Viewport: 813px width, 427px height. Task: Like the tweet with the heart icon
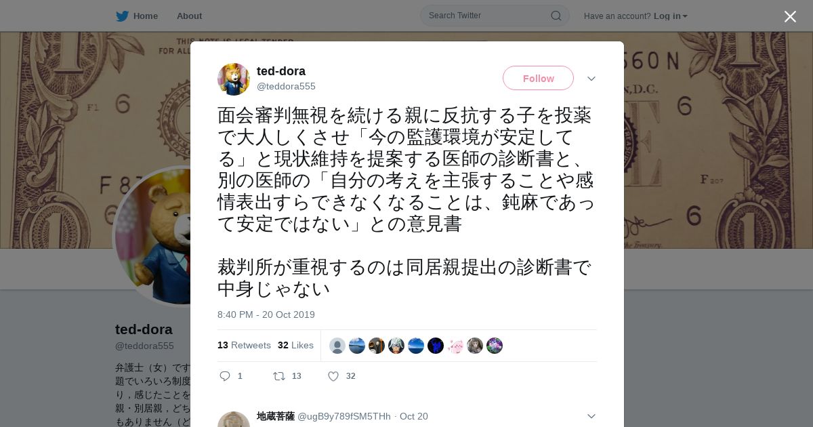point(333,376)
